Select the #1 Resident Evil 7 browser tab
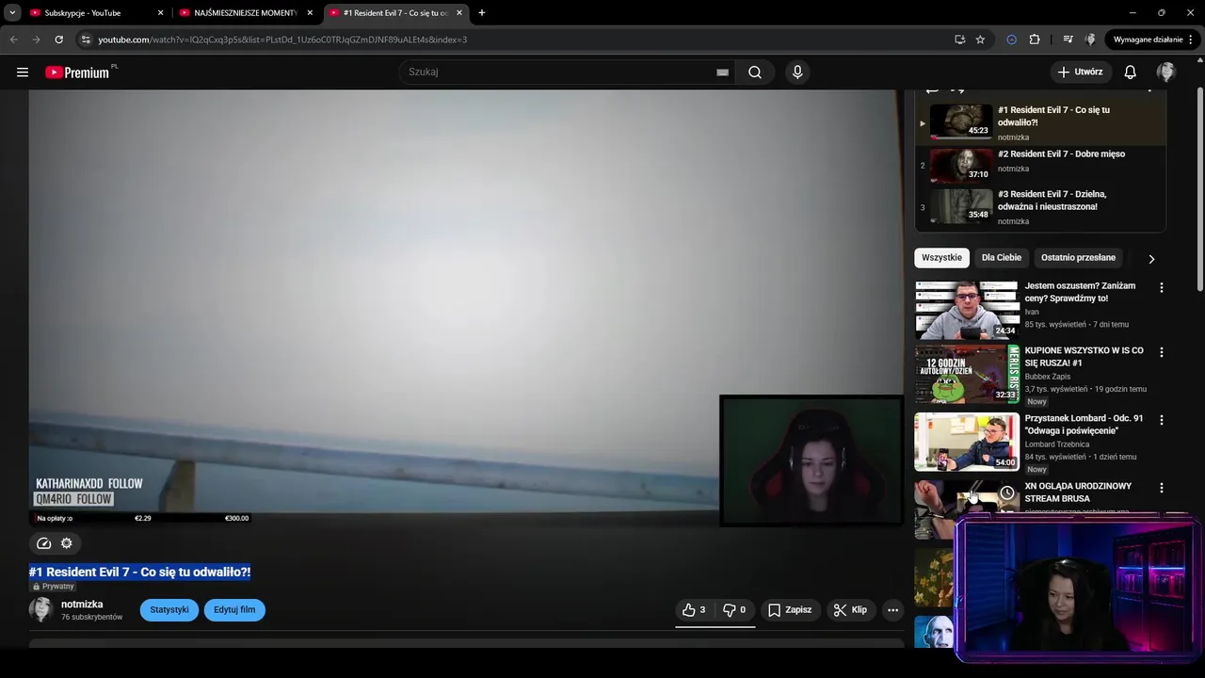Image resolution: width=1205 pixels, height=678 pixels. click(394, 13)
